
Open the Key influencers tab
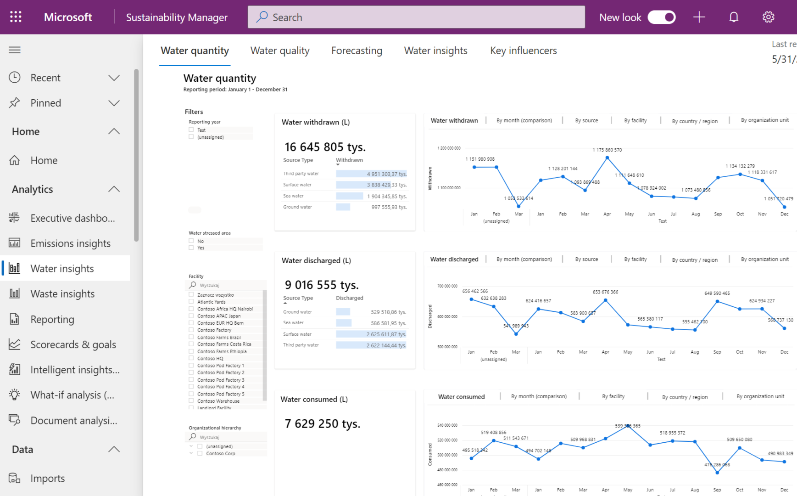[x=524, y=51]
